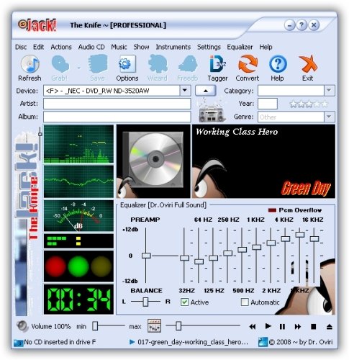Skip forward to next track
This screenshot has width=349, height=360.
(298, 327)
